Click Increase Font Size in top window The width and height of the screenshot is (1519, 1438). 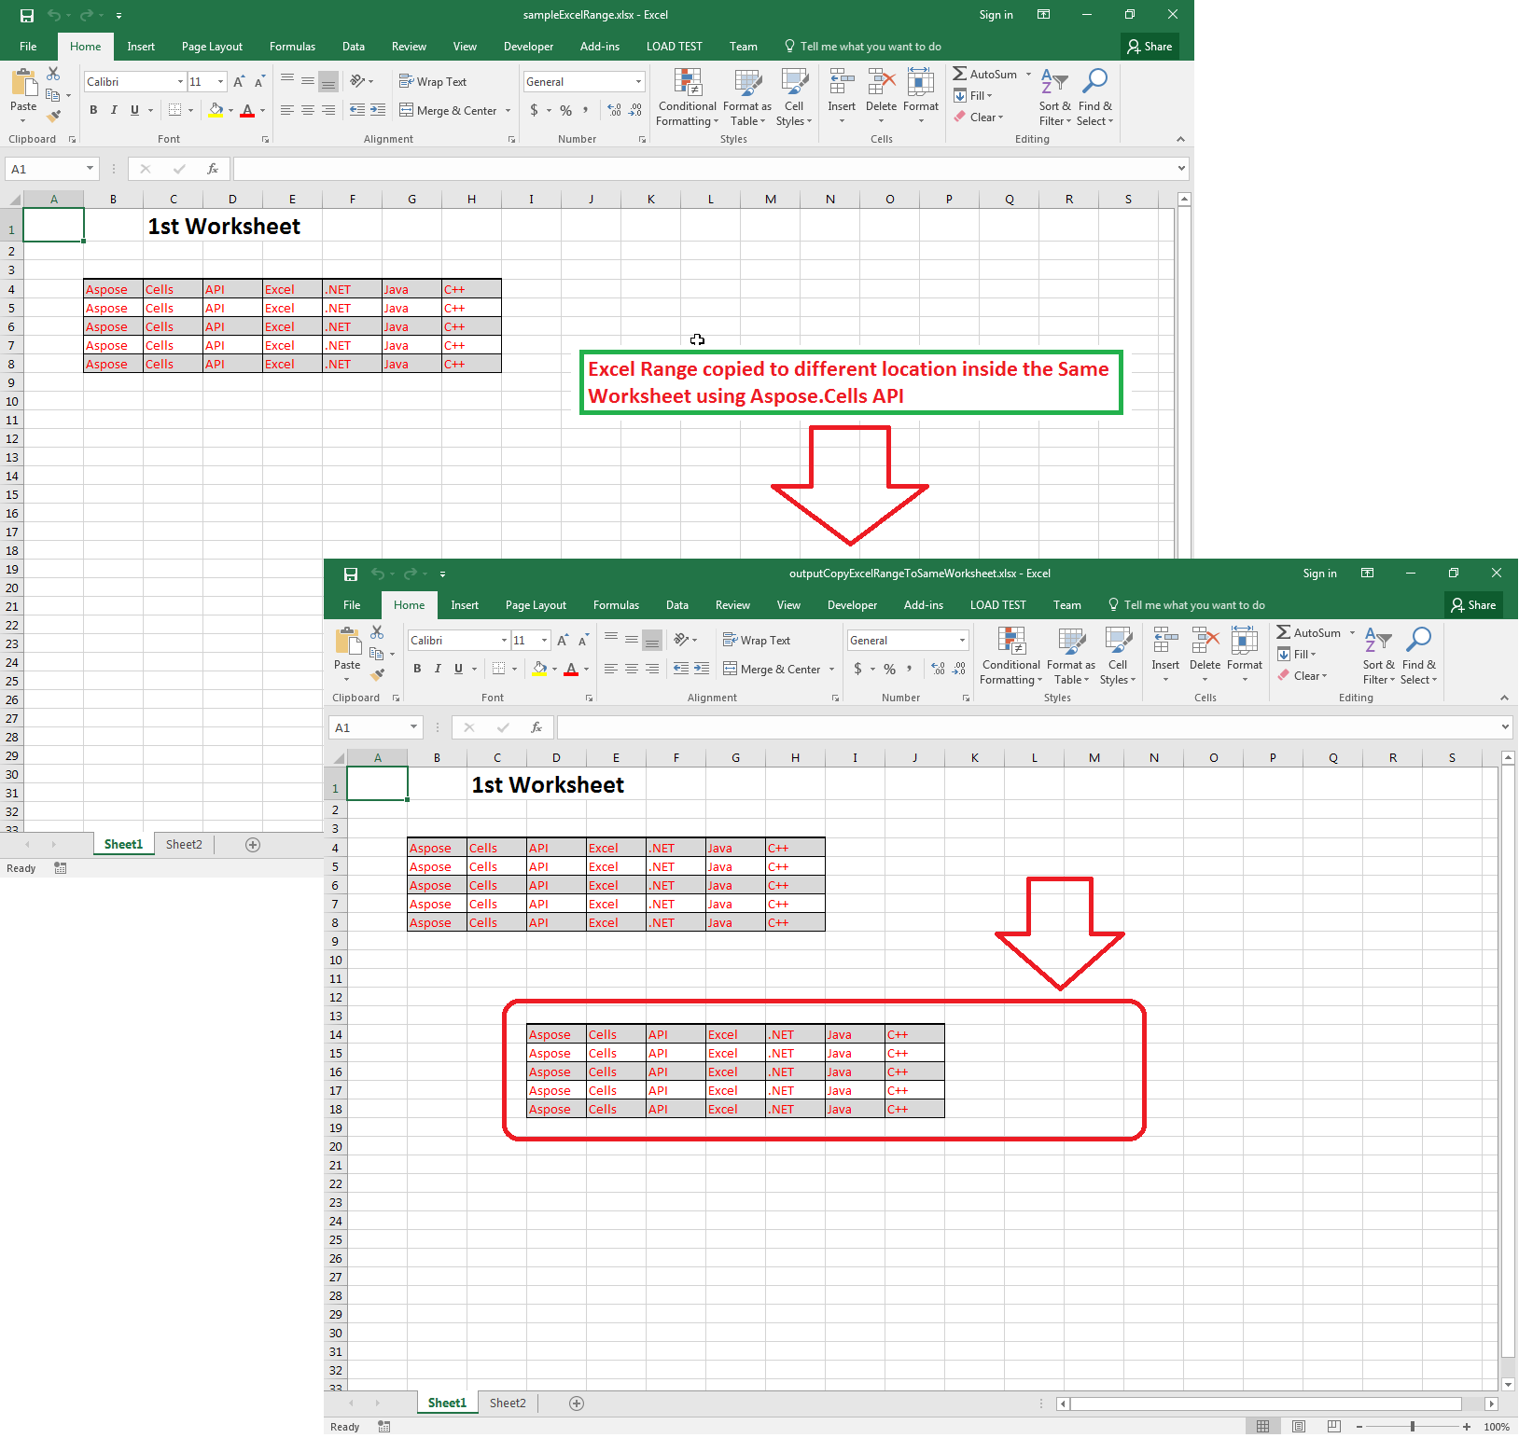coord(240,82)
